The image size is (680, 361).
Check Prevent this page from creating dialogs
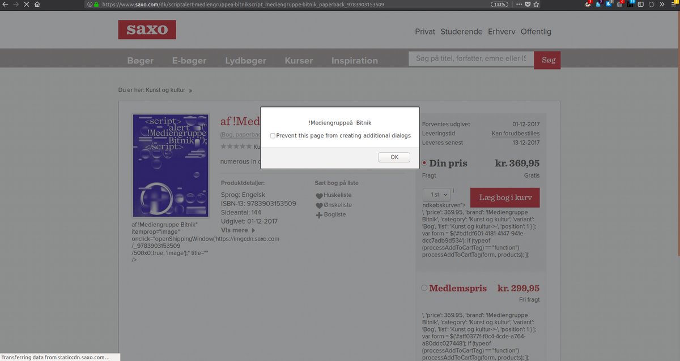coord(273,136)
